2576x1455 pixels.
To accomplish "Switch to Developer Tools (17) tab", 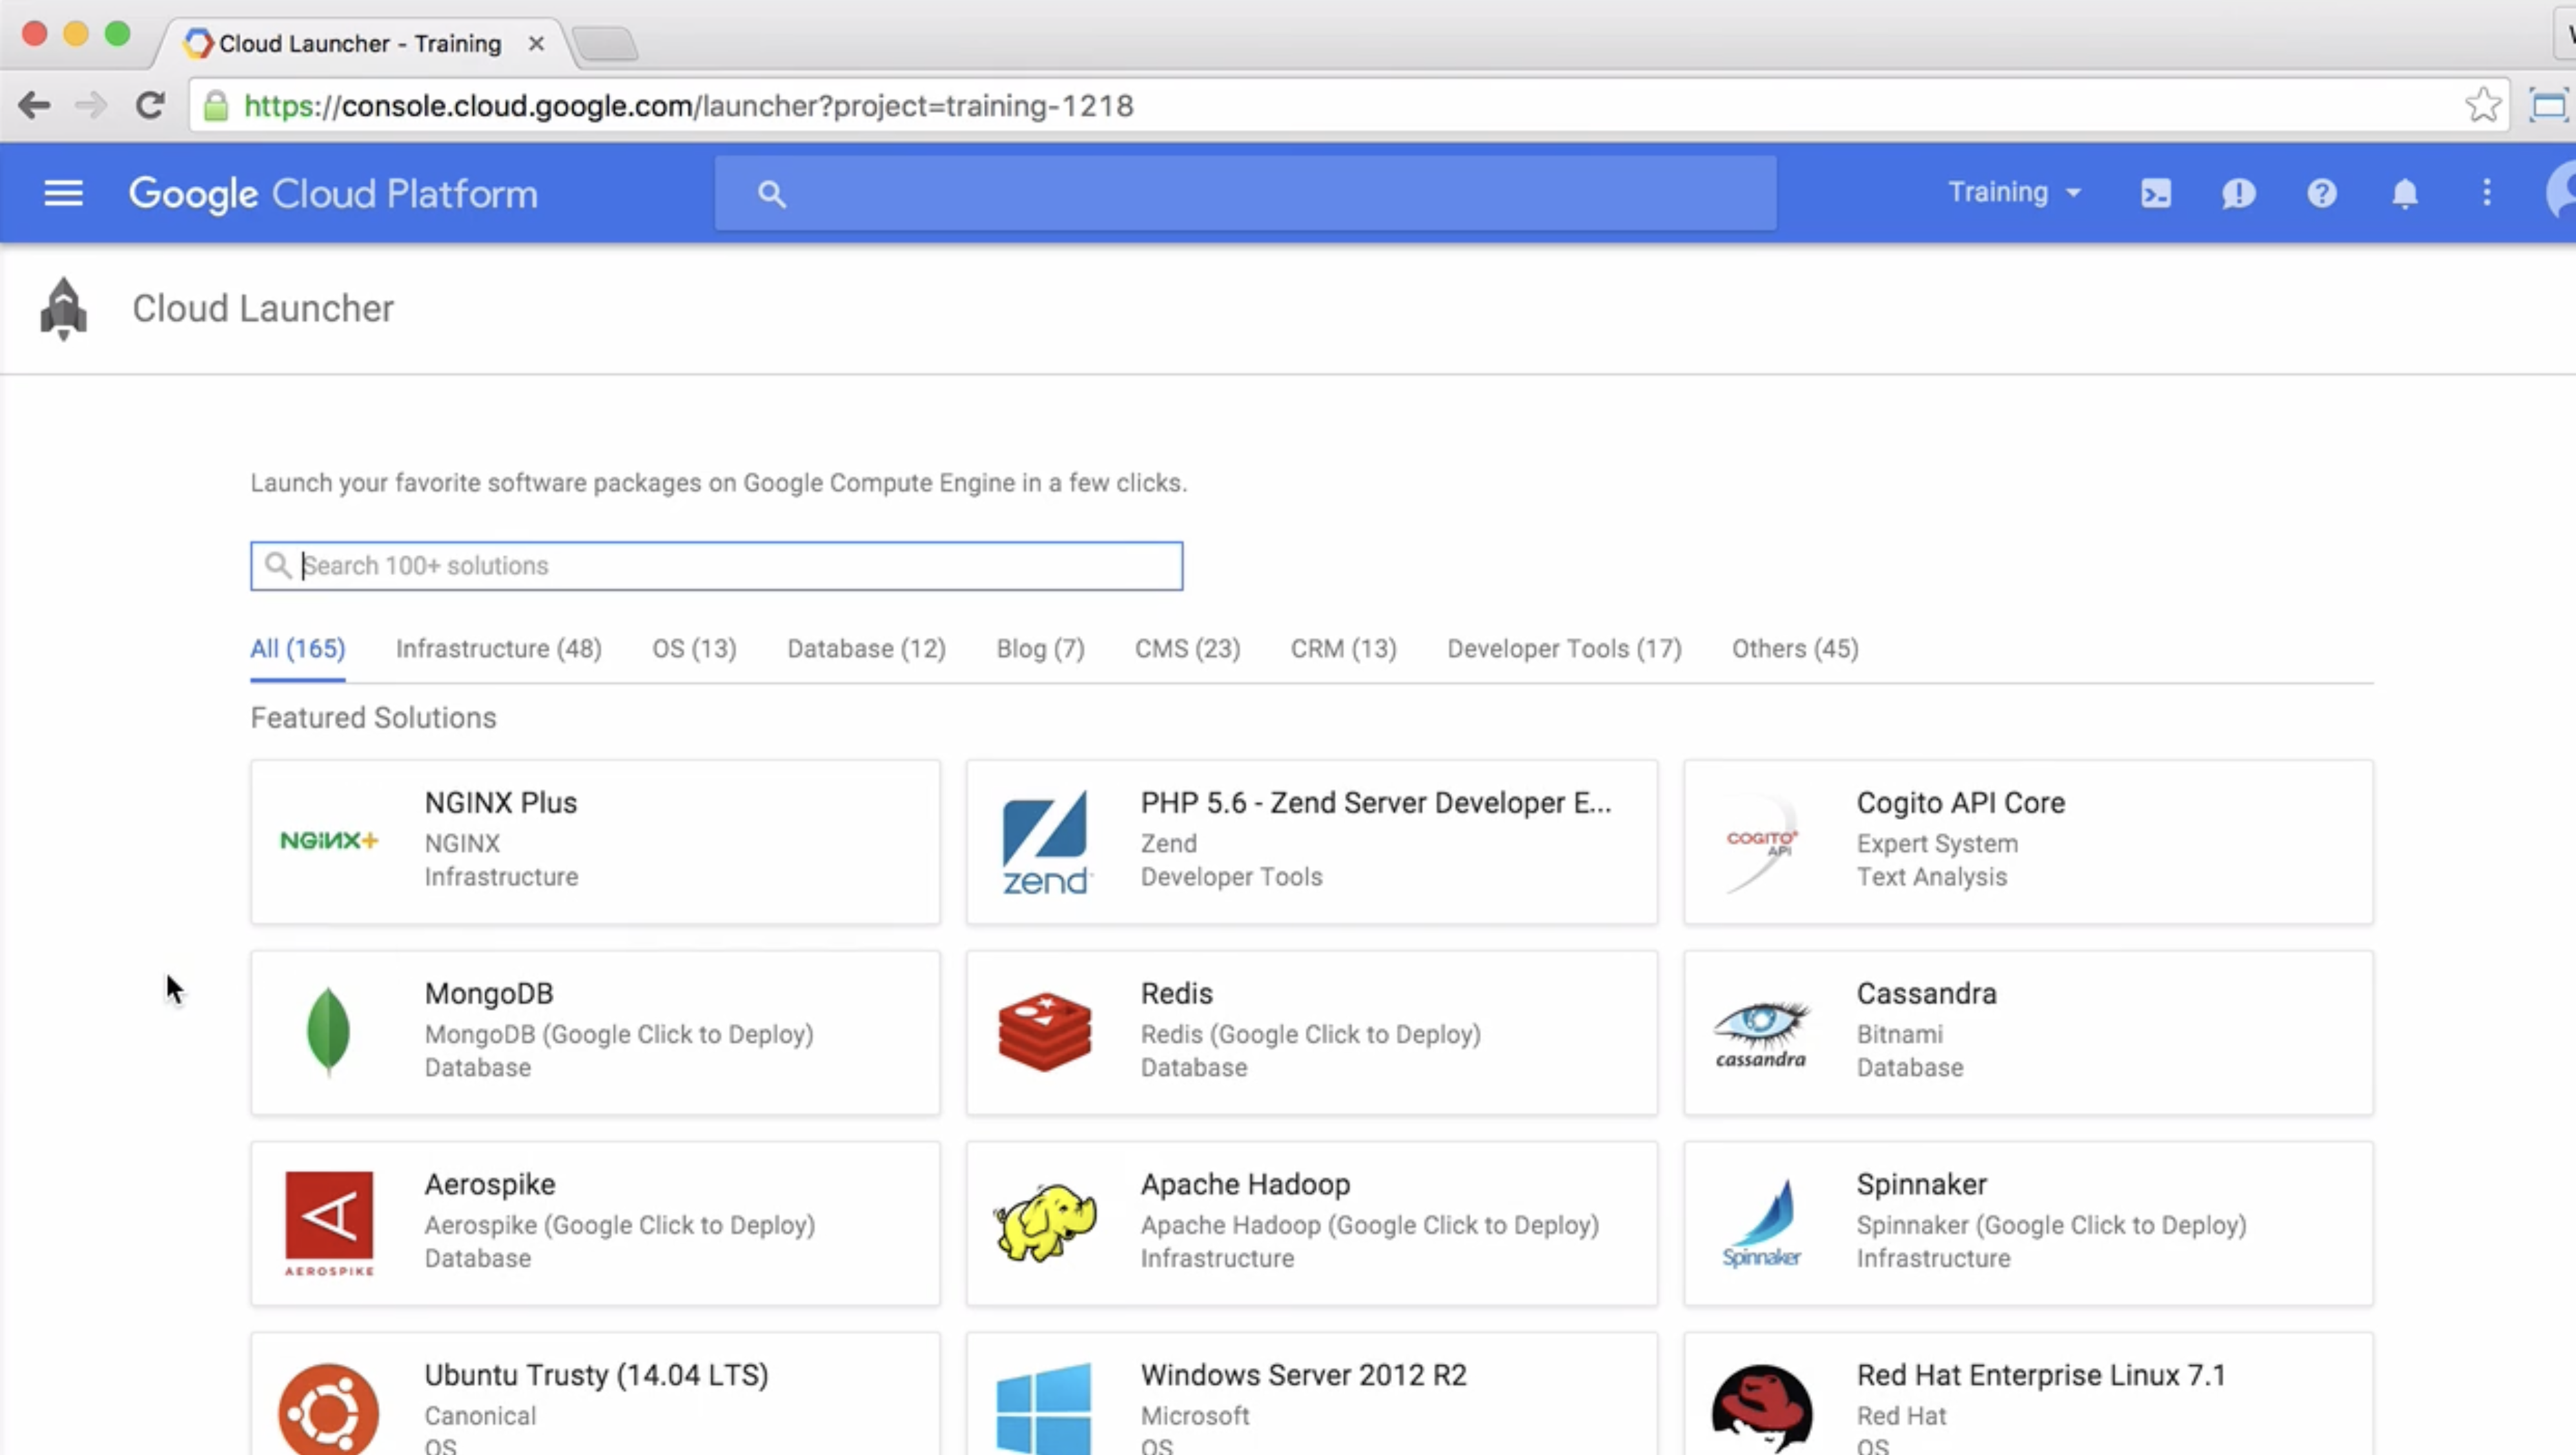I will 1564,649.
